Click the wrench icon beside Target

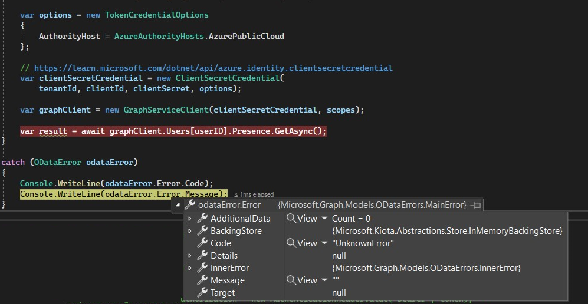[202, 292]
